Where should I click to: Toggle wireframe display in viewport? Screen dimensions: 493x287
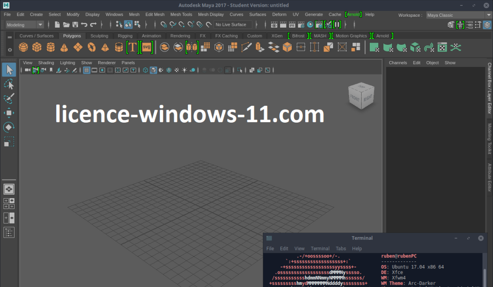coord(145,70)
